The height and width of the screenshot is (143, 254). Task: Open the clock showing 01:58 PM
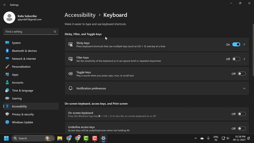[x=239, y=138]
